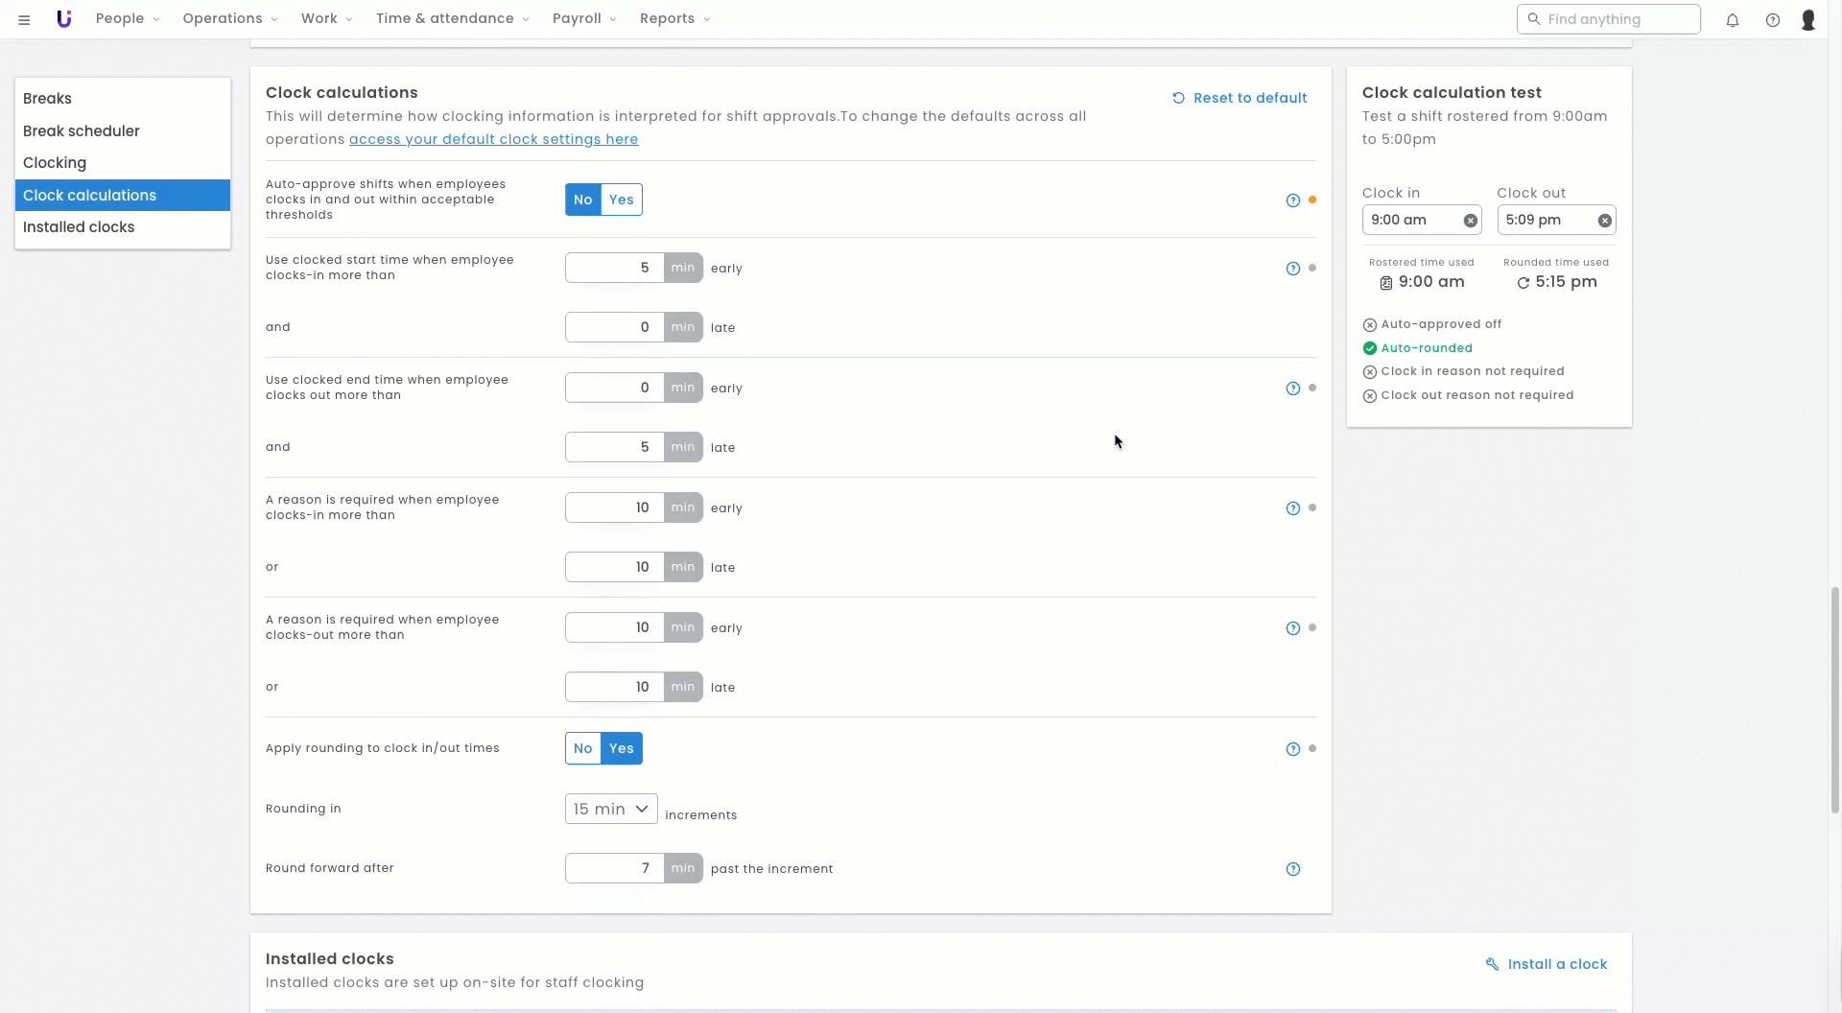Image resolution: width=1842 pixels, height=1013 pixels.
Task: Open the Rounding in increments dropdown
Action: pos(610,809)
